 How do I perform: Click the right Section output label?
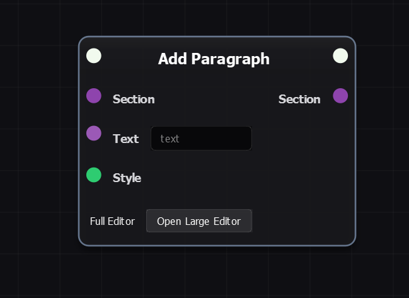point(299,100)
